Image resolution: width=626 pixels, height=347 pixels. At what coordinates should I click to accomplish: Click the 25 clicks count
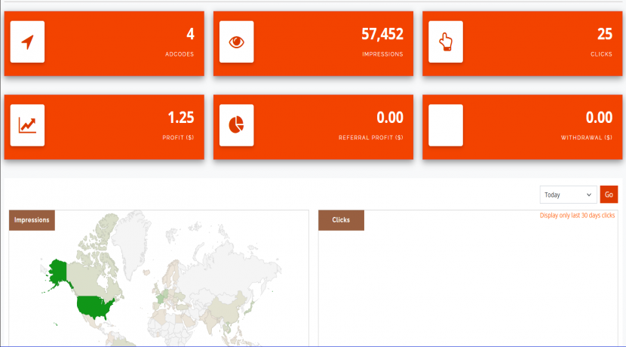(x=603, y=34)
